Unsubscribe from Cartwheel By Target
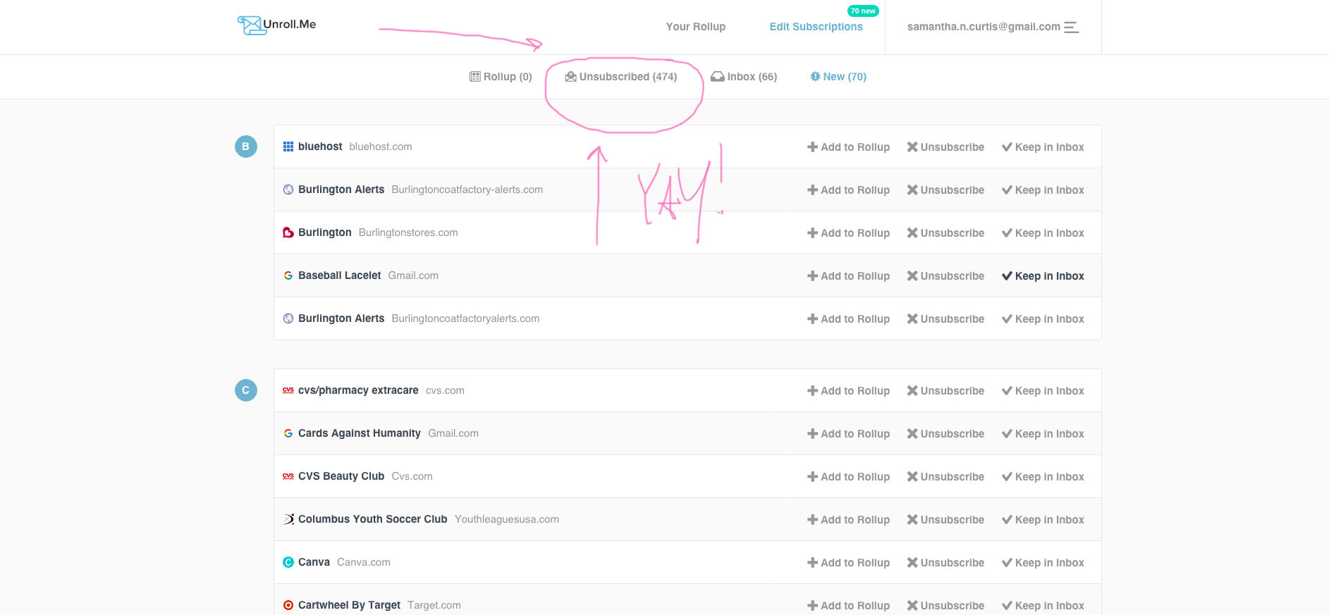Viewport: 1329px width, 615px height. tap(945, 606)
